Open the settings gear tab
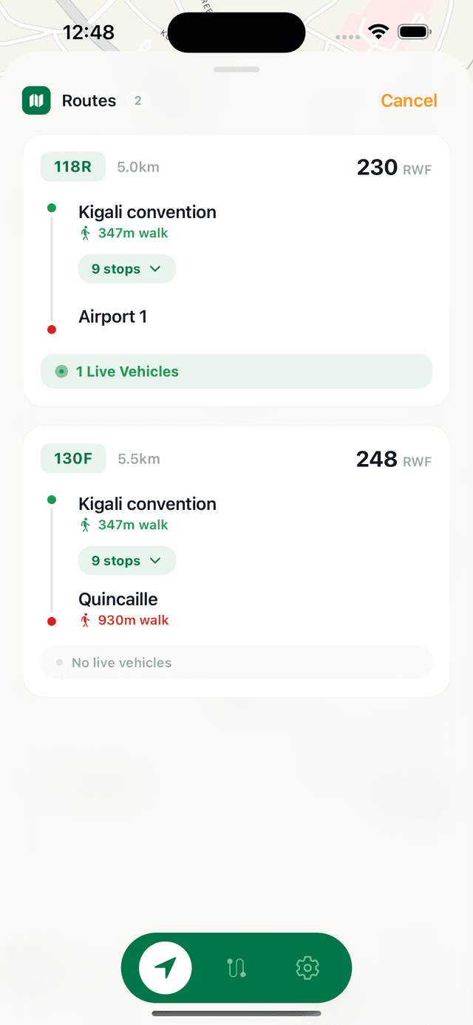This screenshot has height=1025, width=473. [x=307, y=967]
